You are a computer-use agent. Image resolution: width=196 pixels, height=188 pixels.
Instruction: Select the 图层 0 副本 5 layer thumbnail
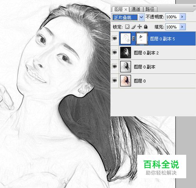point(125,39)
